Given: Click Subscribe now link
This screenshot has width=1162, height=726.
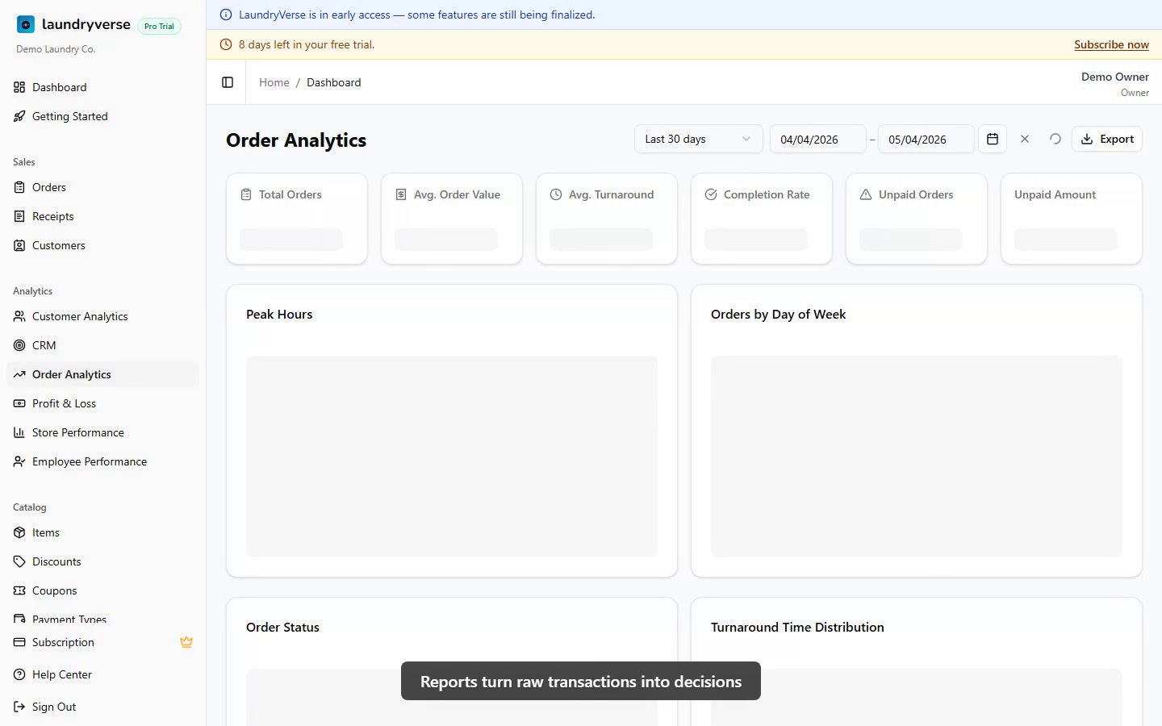Looking at the screenshot, I should click(1111, 44).
